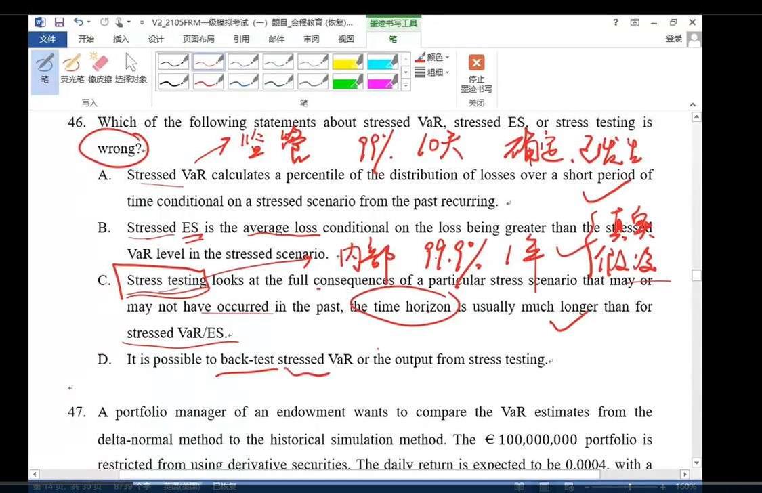Click the vertical scrollbar up arrow

[696, 117]
